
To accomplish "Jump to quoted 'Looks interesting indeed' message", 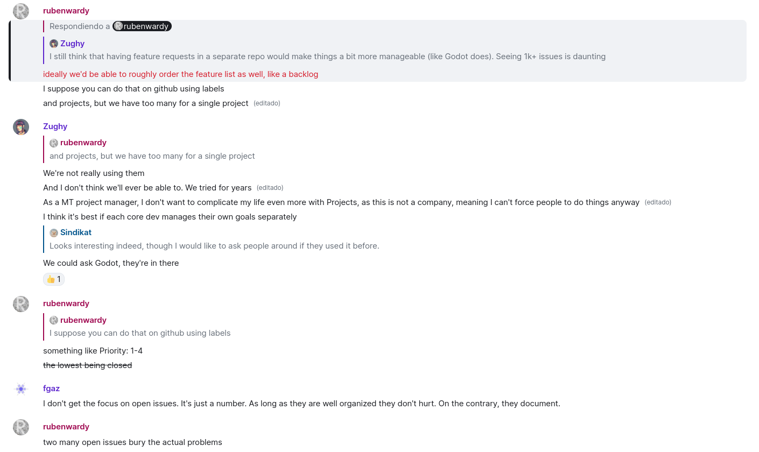I will pos(214,246).
